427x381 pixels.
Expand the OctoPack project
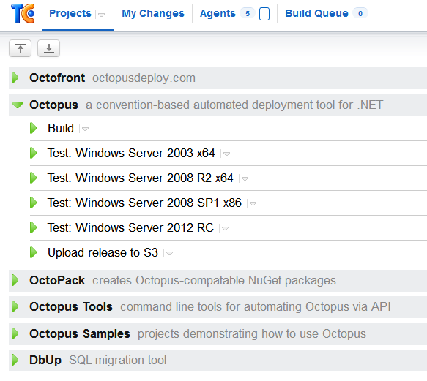pos(15,280)
